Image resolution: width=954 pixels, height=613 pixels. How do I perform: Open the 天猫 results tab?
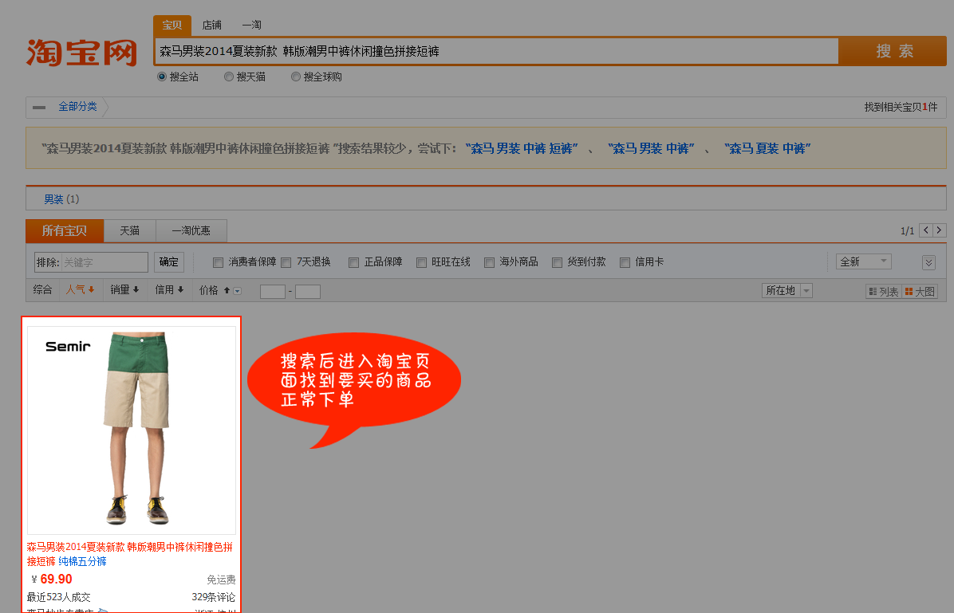point(129,231)
